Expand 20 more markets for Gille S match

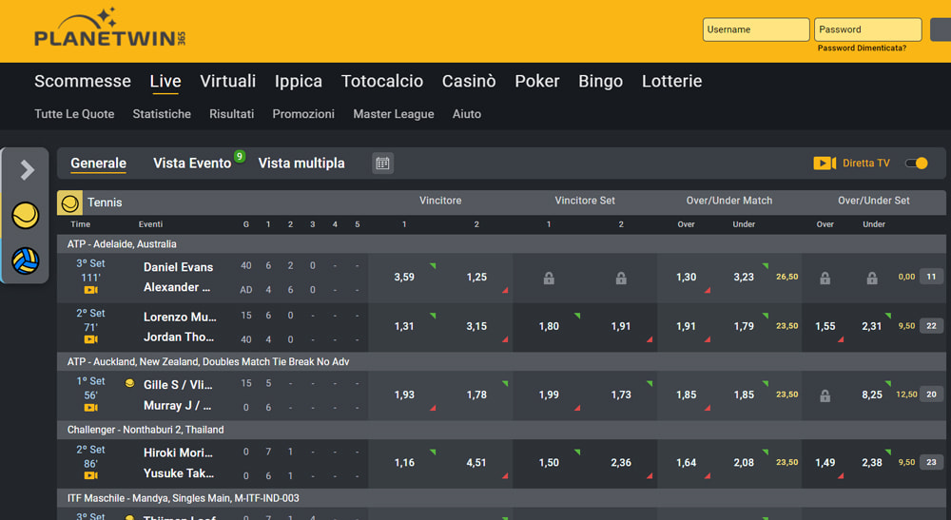[931, 394]
